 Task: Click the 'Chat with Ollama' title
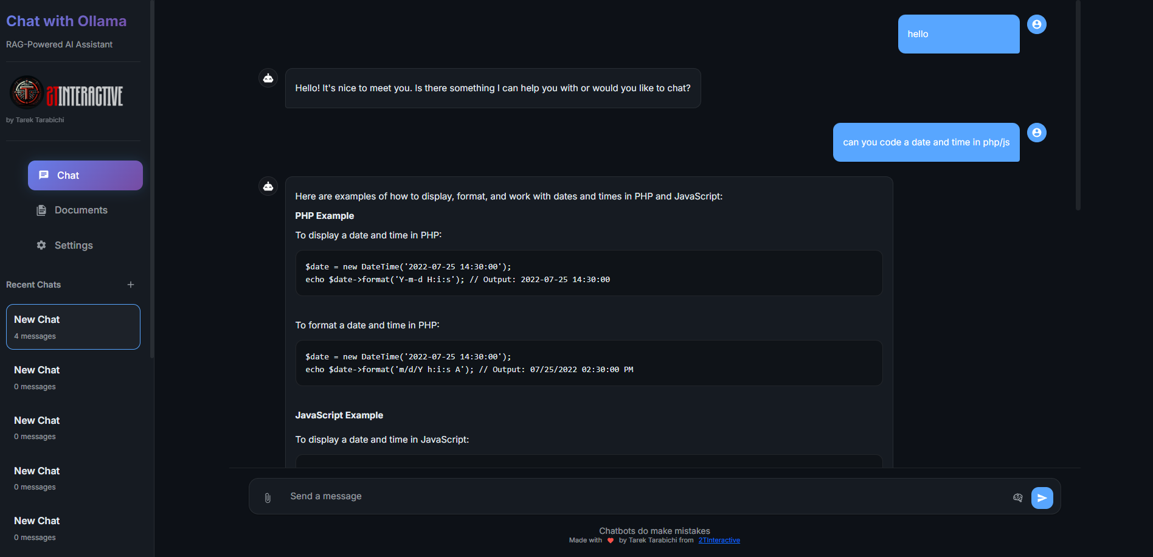click(66, 21)
